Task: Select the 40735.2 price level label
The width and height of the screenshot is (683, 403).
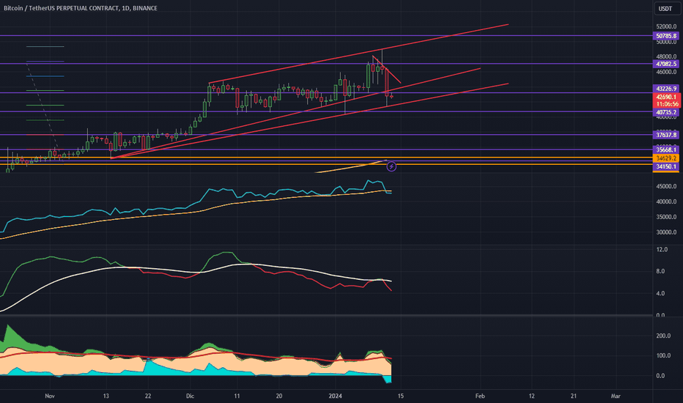Action: [x=666, y=112]
